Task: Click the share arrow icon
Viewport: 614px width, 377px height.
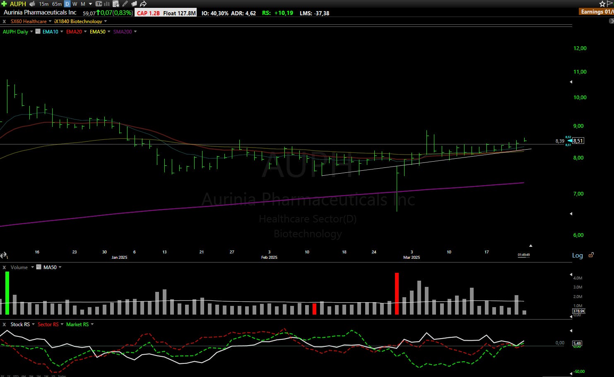Action: tap(143, 4)
